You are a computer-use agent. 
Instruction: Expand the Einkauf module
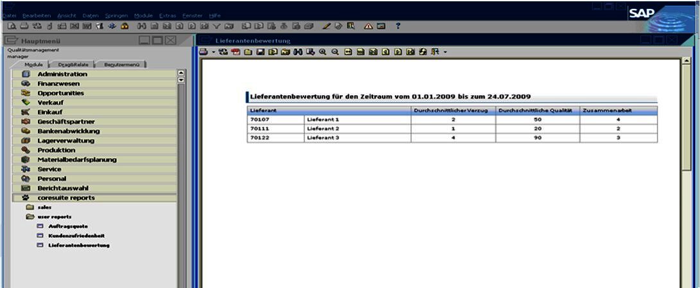pyautogui.click(x=94, y=112)
